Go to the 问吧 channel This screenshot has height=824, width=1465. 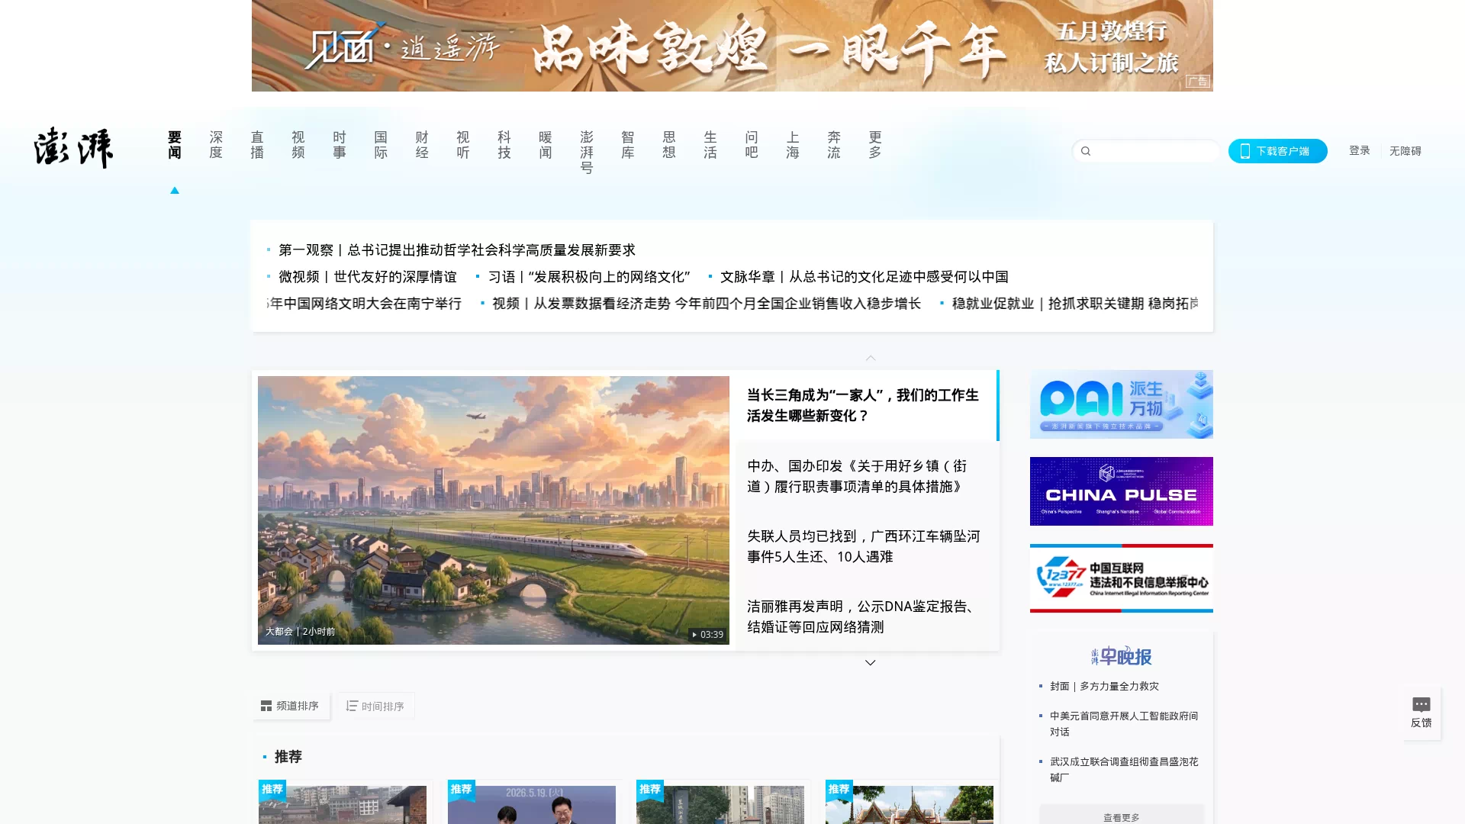(752, 145)
